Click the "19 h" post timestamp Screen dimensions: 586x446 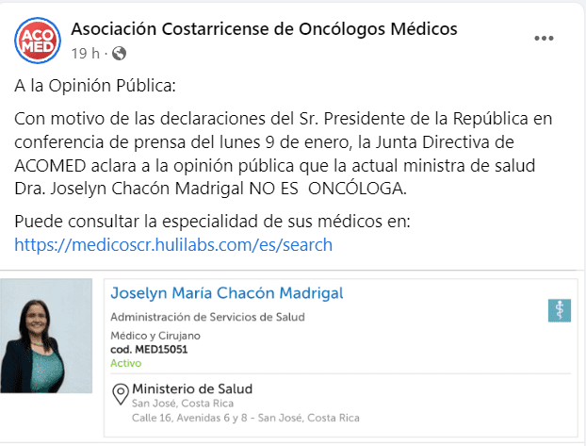tap(85, 53)
